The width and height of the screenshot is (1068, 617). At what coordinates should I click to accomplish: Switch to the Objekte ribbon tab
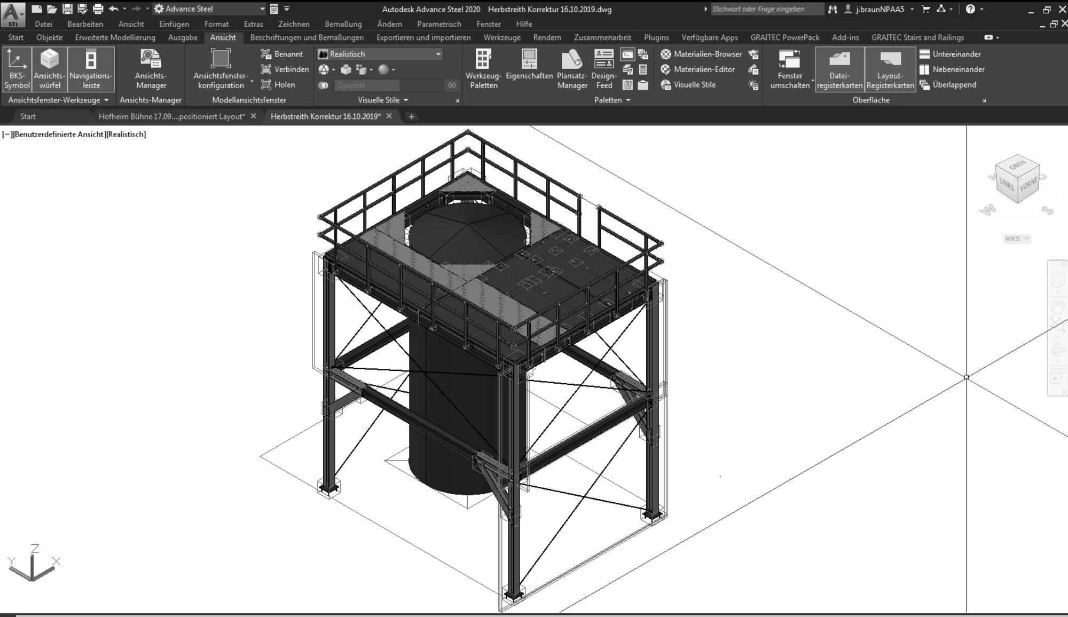49,37
